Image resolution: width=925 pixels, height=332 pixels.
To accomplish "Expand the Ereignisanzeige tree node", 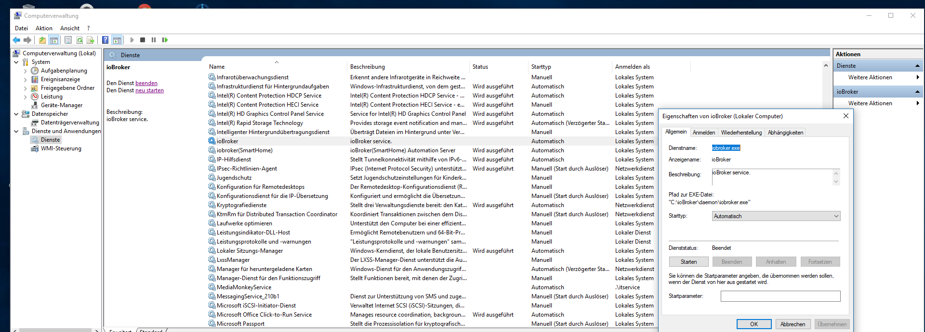I will (26, 80).
